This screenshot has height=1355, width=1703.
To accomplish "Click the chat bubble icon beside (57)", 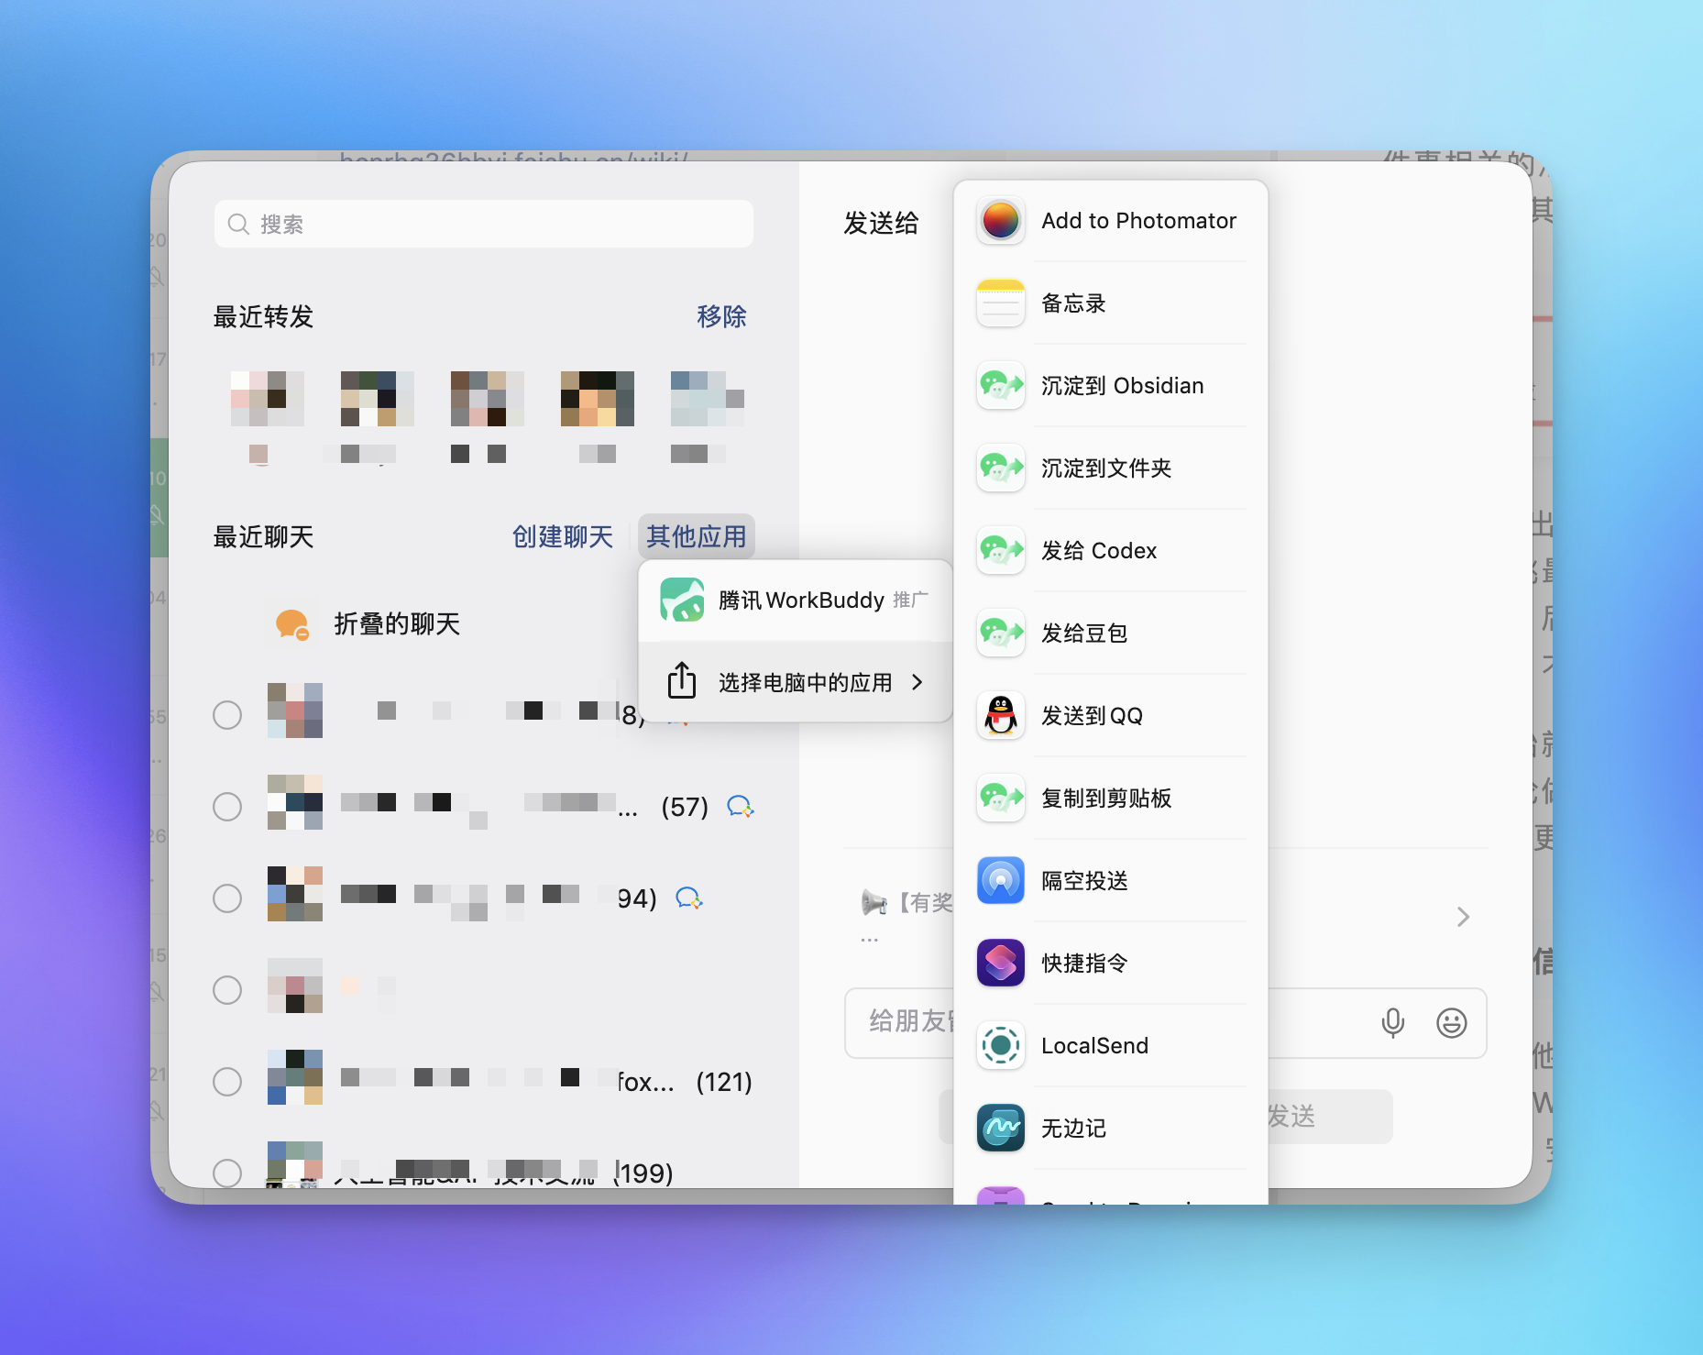I will click(x=740, y=807).
